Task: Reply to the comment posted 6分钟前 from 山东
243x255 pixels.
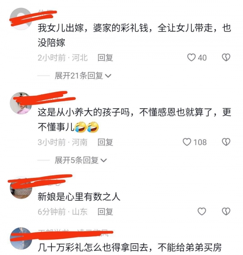Action: tap(105, 212)
